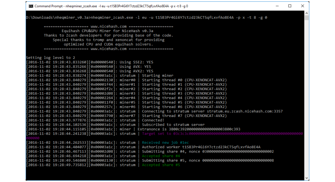Click 'Starting thread #1' log entry
This screenshot has width=335, height=182.
pyautogui.click(x=126, y=84)
